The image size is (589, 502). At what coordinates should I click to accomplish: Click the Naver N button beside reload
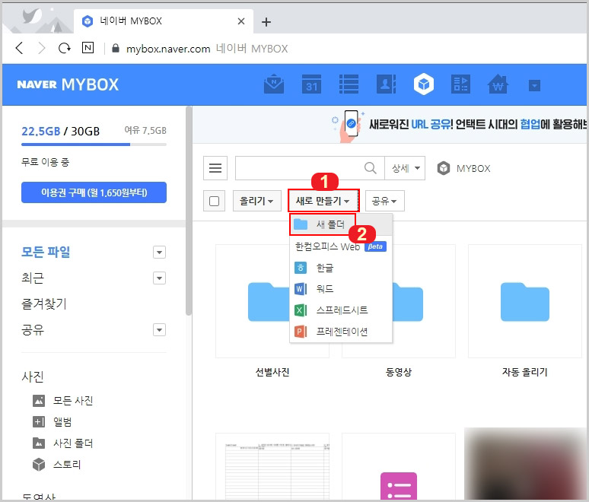(x=88, y=48)
